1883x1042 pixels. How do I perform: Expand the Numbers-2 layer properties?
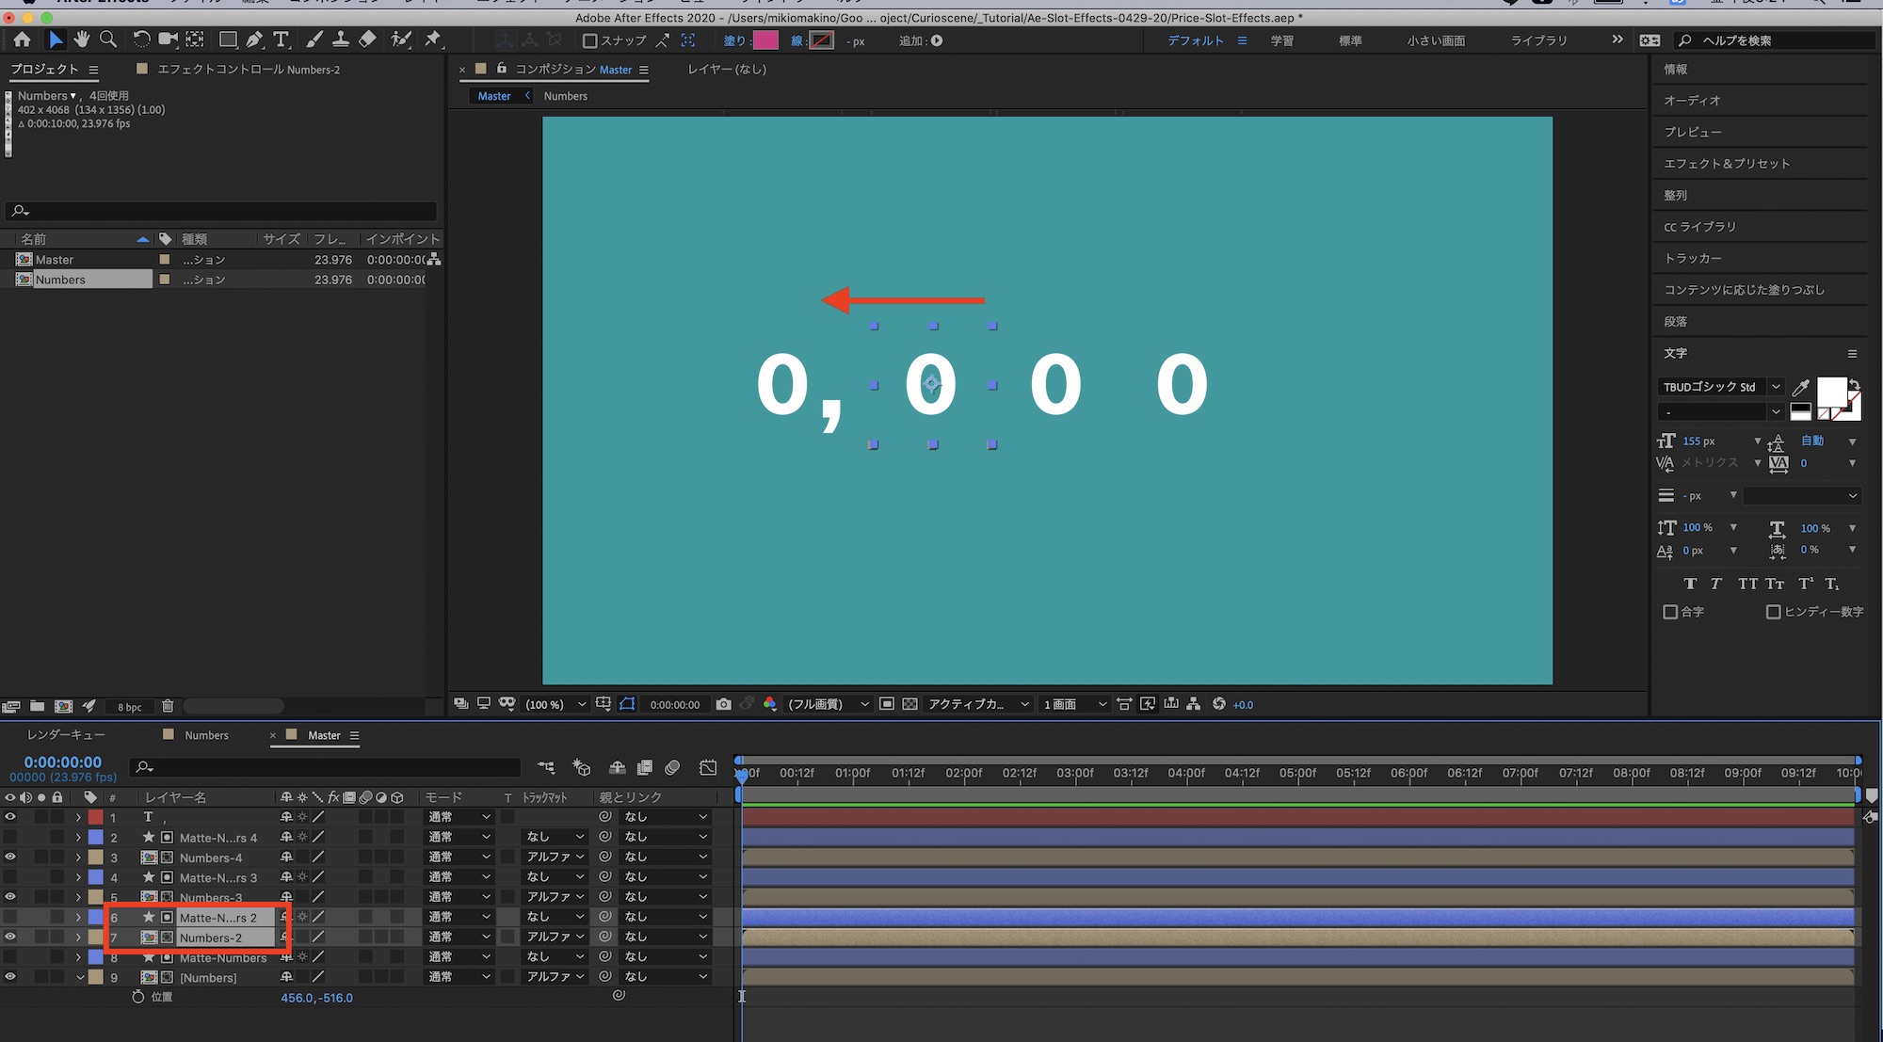click(x=79, y=938)
